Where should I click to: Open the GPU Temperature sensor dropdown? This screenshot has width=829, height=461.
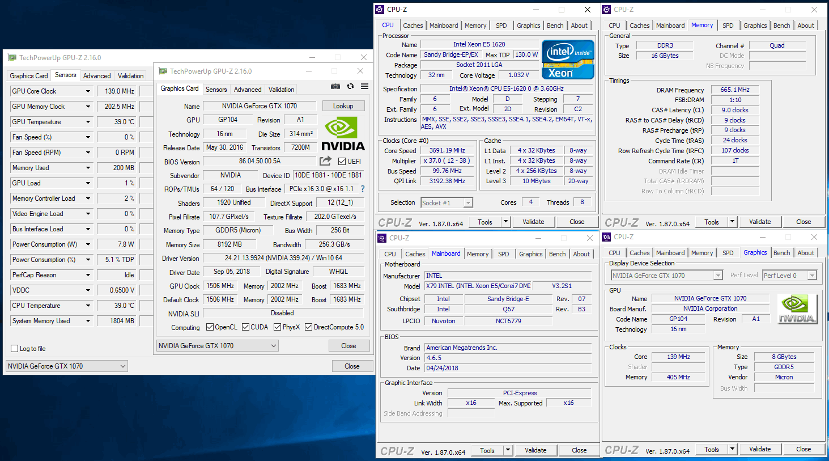click(88, 122)
